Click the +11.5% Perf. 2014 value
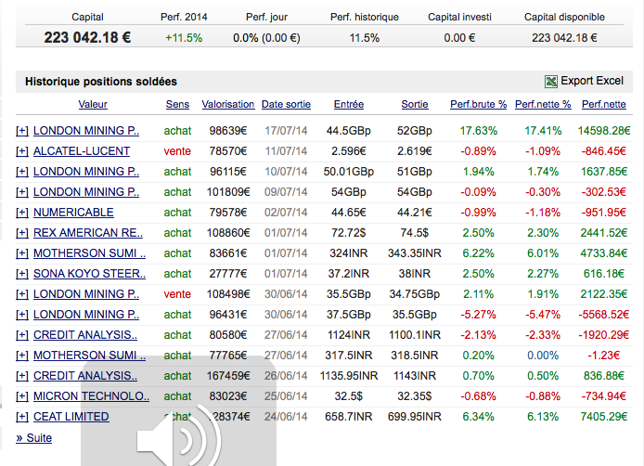 (184, 38)
